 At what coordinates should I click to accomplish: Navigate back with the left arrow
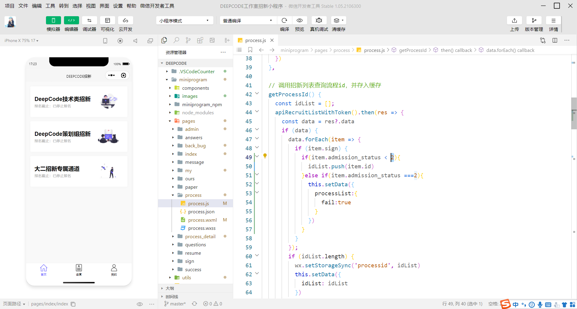pos(261,50)
